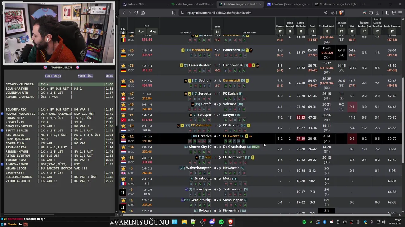
Task: Toggle favorite star for Servette row
Action: 123,94
